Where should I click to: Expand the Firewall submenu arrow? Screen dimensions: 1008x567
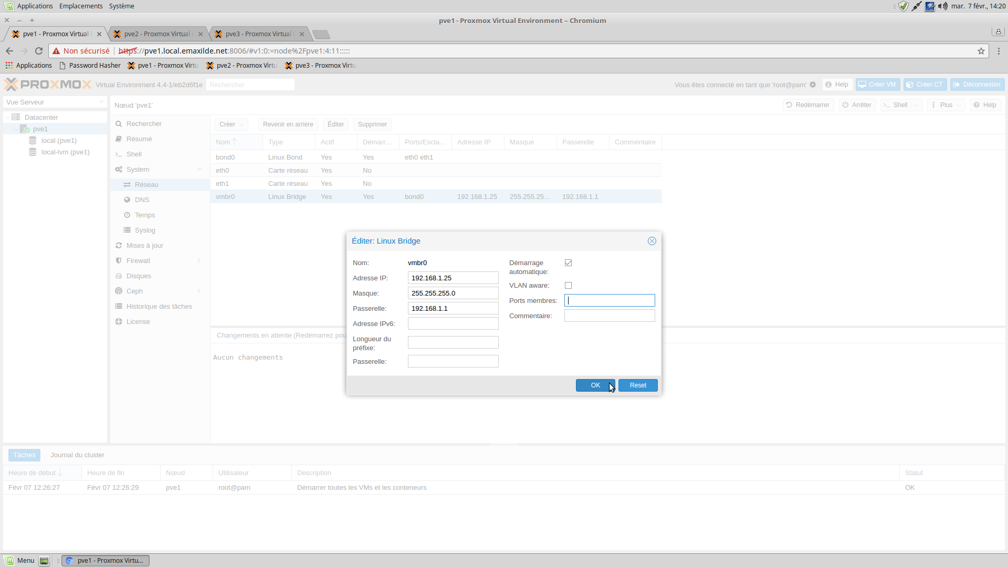[x=199, y=261]
